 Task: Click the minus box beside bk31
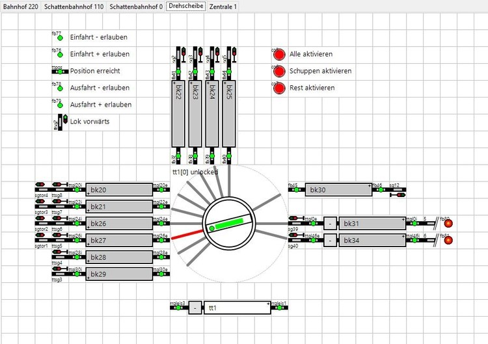pyautogui.click(x=330, y=223)
